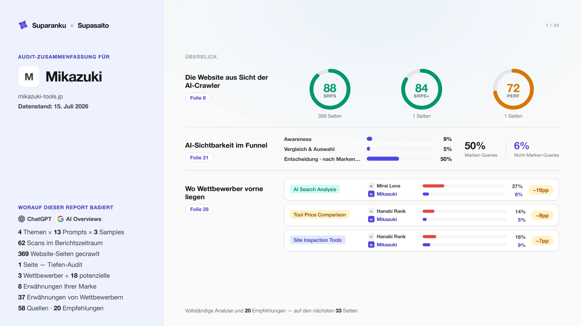Click '369 Website-Seiten gecrawlt' line
581x326 pixels.
(x=59, y=254)
